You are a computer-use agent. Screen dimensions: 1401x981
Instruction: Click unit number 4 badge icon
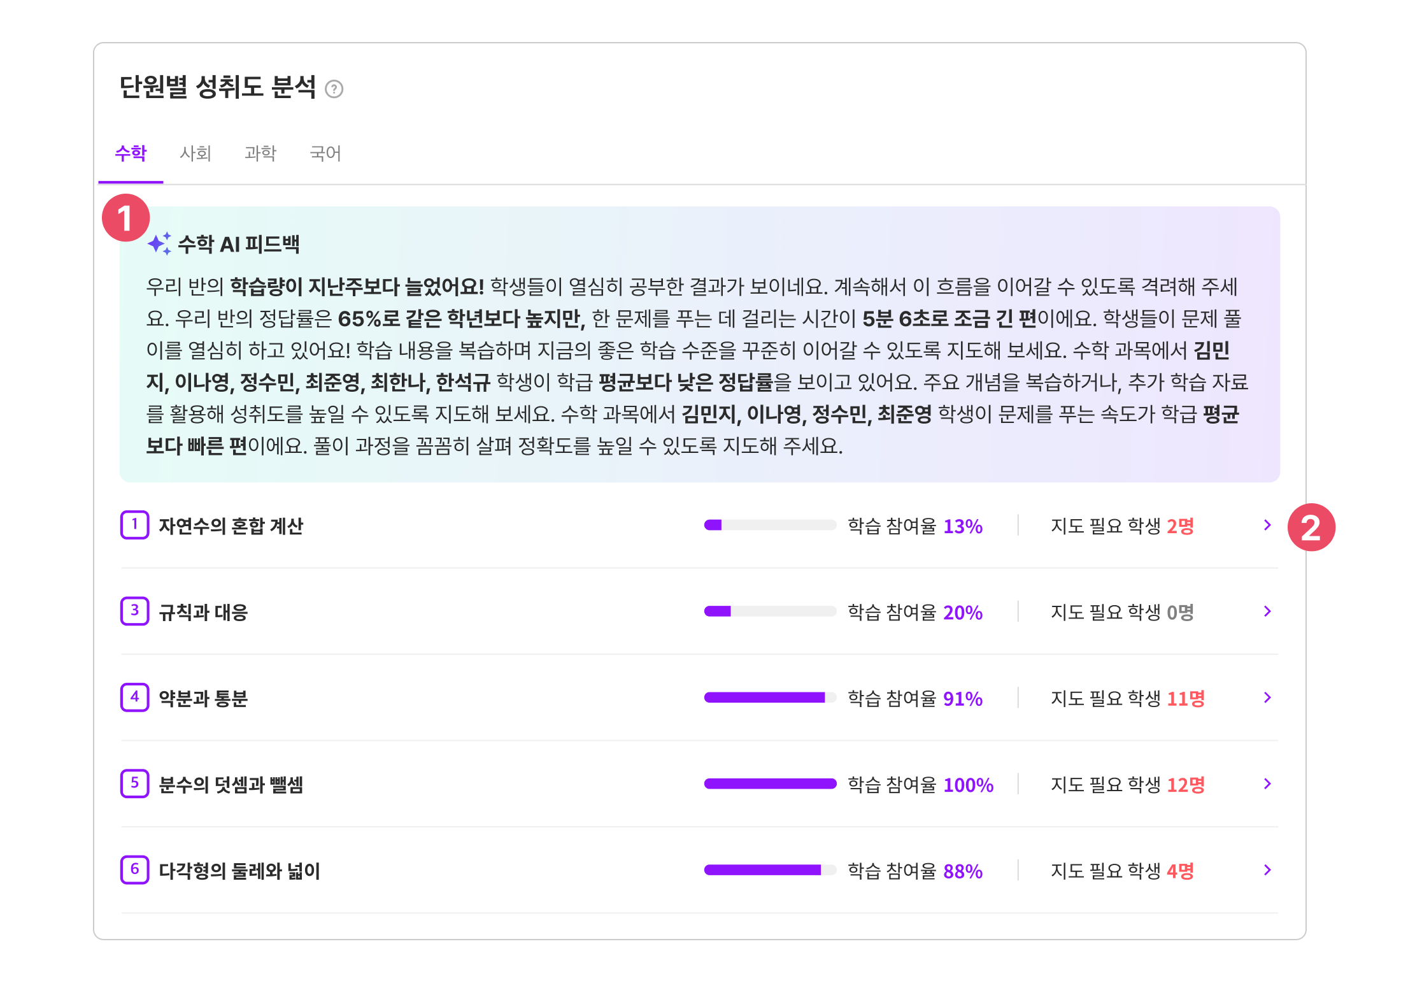[x=135, y=698]
